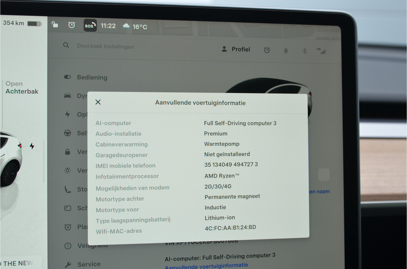This screenshot has height=269, width=407.
Task: Select the steering wheel menu icon
Action: click(x=68, y=133)
